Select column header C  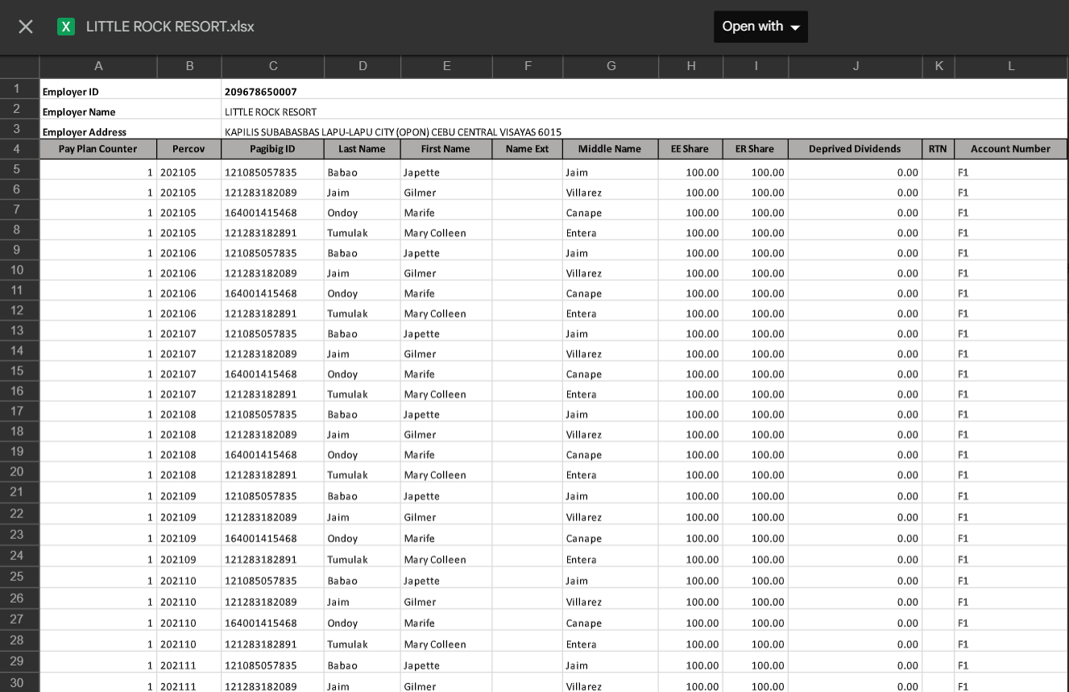pyautogui.click(x=273, y=66)
